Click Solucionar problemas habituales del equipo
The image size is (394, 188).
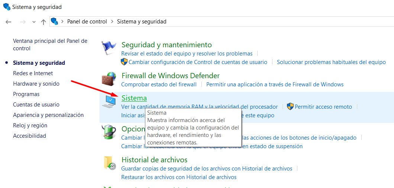[331, 62]
